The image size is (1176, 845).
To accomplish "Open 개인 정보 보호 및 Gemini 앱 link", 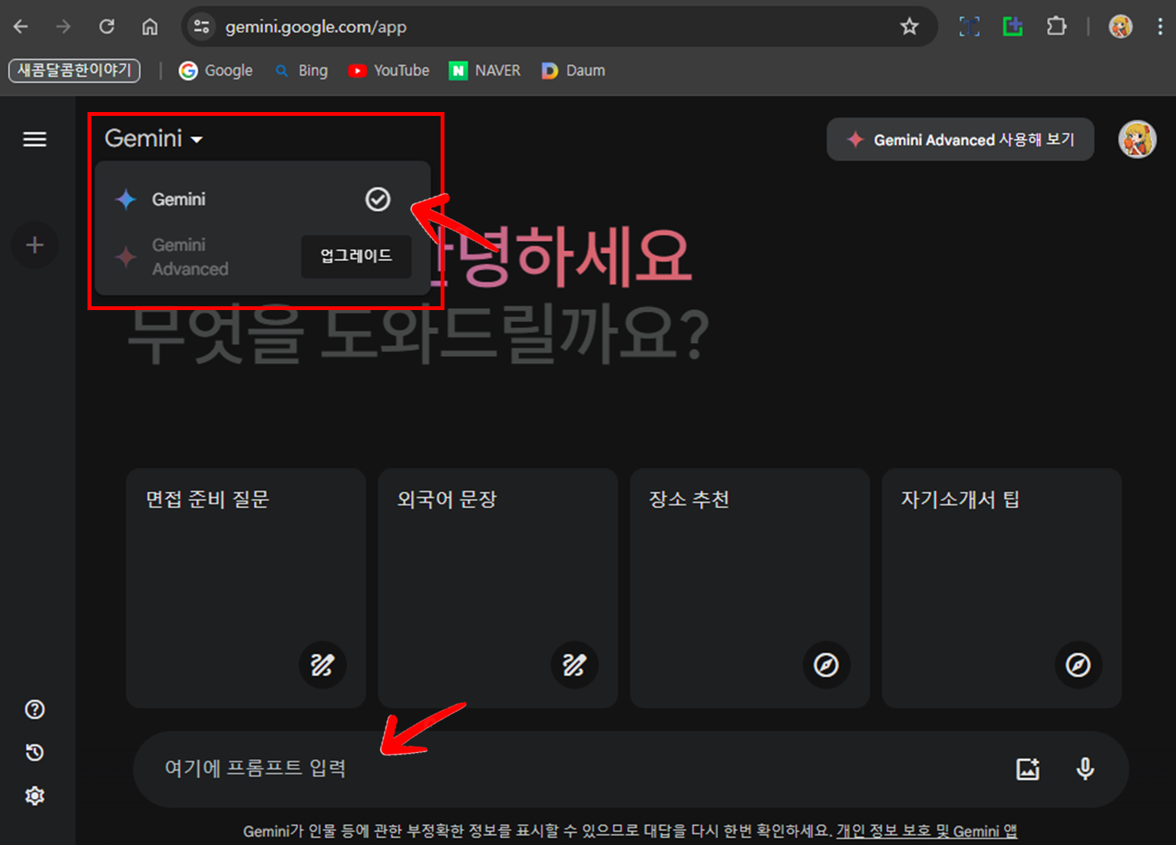I will (x=927, y=831).
